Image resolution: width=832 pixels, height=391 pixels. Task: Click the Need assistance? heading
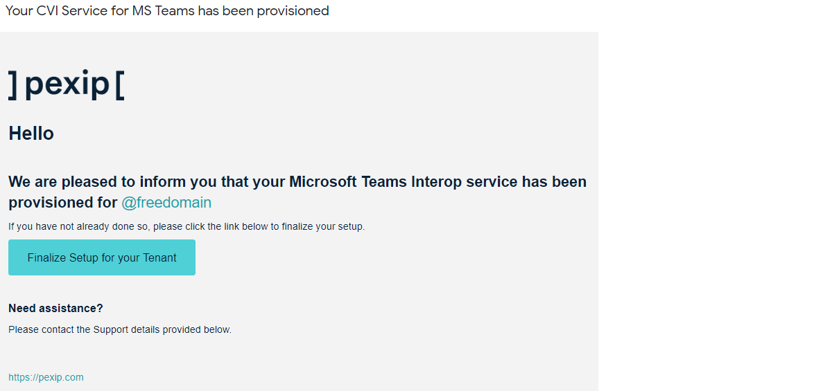55,308
